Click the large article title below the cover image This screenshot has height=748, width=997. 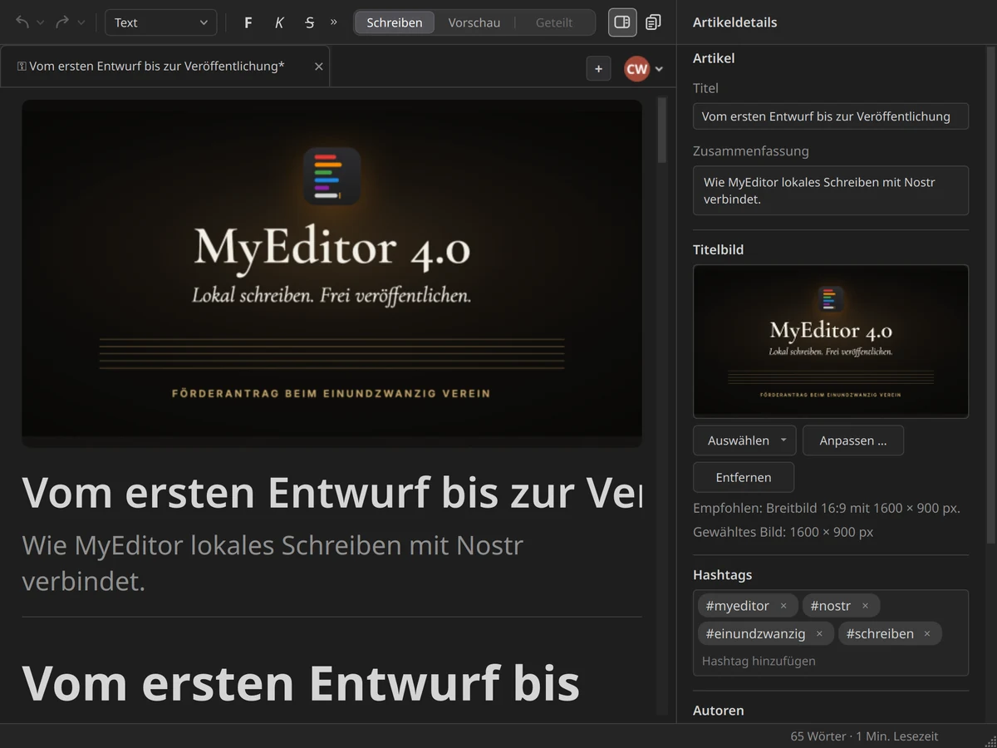332,493
